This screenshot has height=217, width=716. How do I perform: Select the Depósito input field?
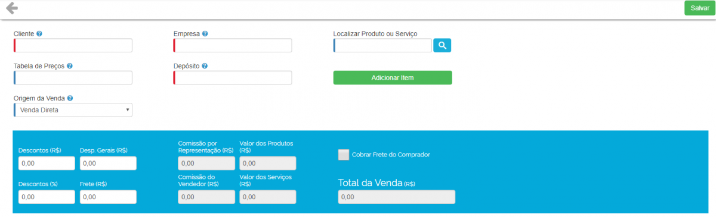click(x=233, y=78)
